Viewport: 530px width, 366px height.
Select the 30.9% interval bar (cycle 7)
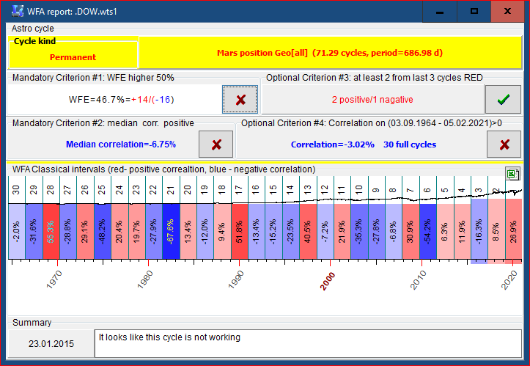click(x=411, y=231)
